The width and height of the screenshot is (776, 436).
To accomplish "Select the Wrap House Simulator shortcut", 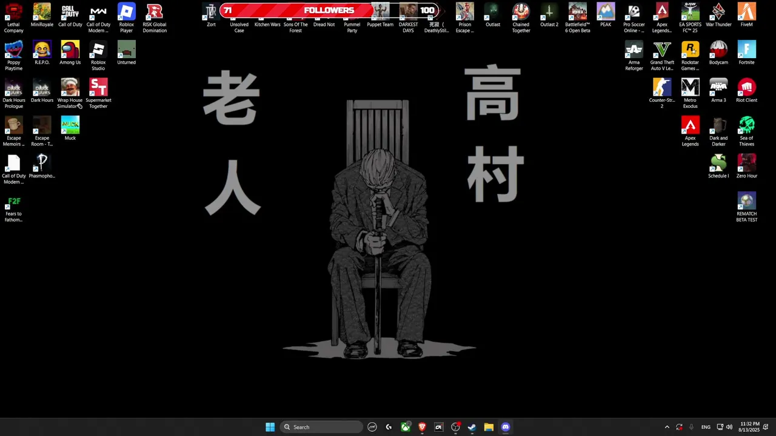I will [70, 94].
